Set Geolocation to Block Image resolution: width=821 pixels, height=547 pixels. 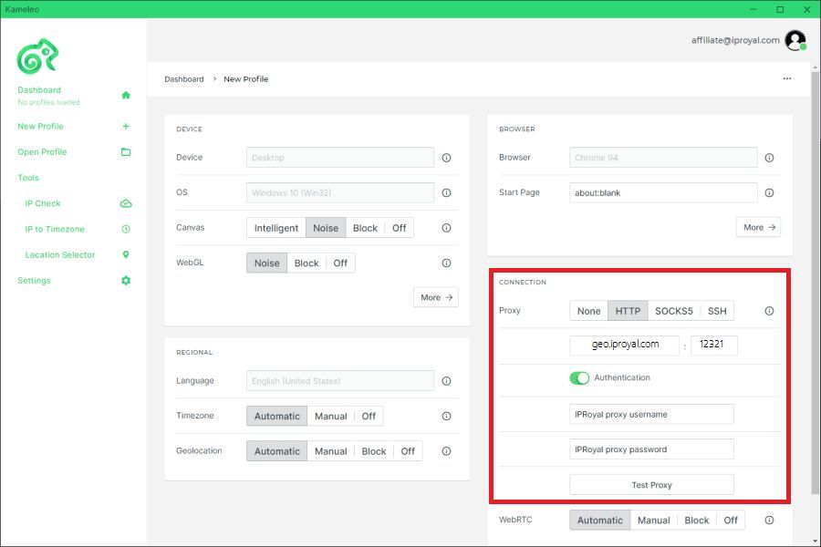(x=374, y=451)
